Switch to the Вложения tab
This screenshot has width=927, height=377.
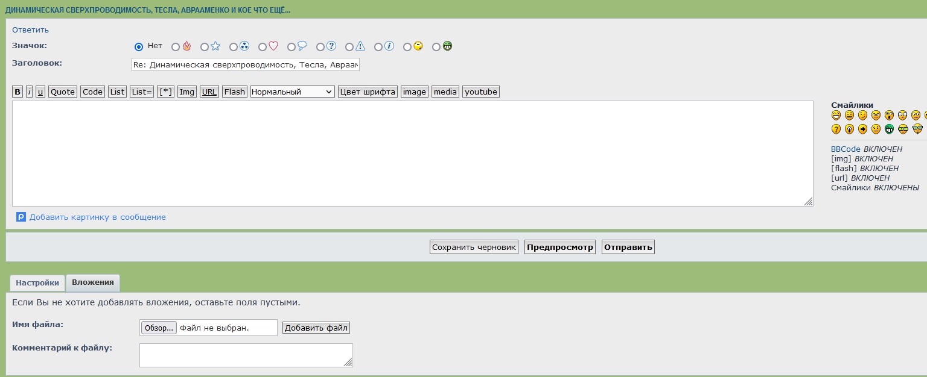(x=92, y=282)
